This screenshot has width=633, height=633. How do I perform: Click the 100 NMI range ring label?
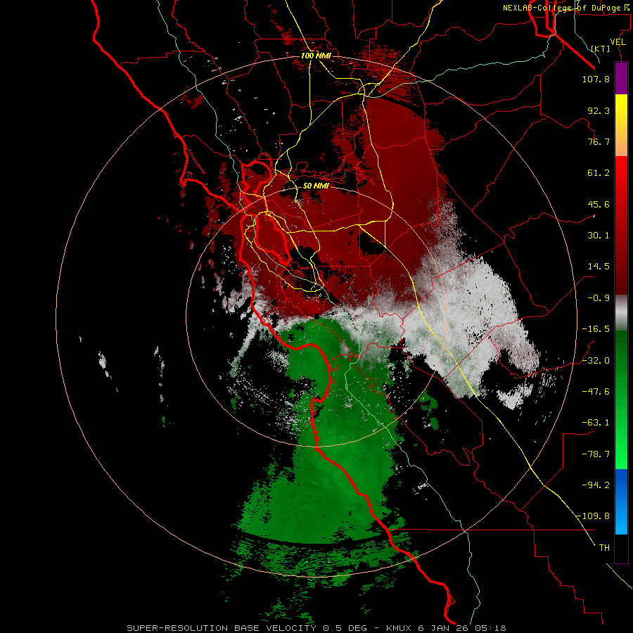(x=316, y=56)
